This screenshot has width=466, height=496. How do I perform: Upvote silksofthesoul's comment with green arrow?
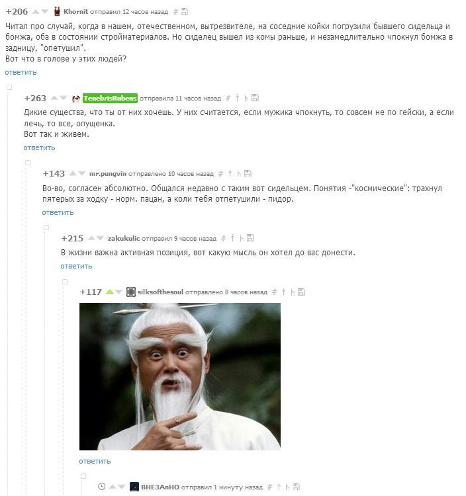pos(110,292)
